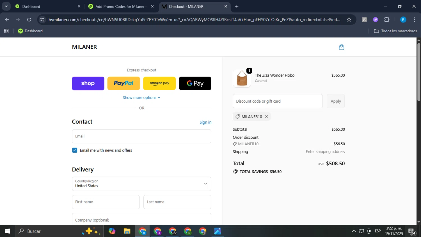
Task: Bookmark this page with the star icon
Action: (349, 20)
